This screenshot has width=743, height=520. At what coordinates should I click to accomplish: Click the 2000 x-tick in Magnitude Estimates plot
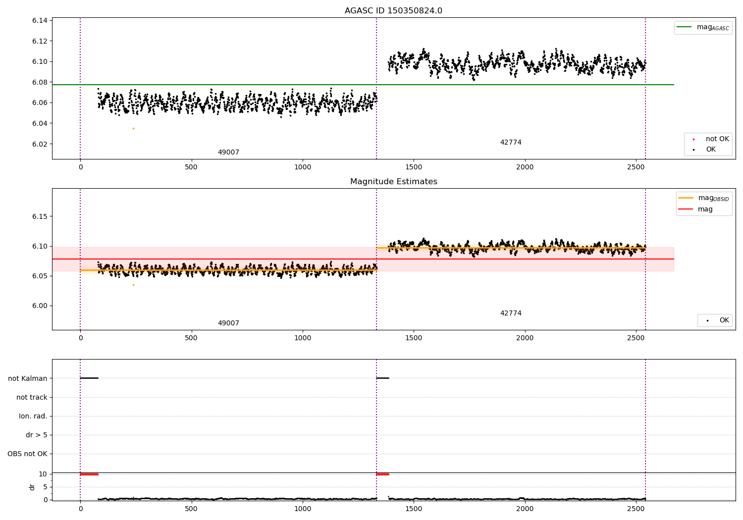tap(525, 338)
